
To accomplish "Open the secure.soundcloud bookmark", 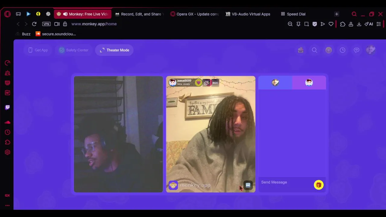I will pyautogui.click(x=56, y=34).
